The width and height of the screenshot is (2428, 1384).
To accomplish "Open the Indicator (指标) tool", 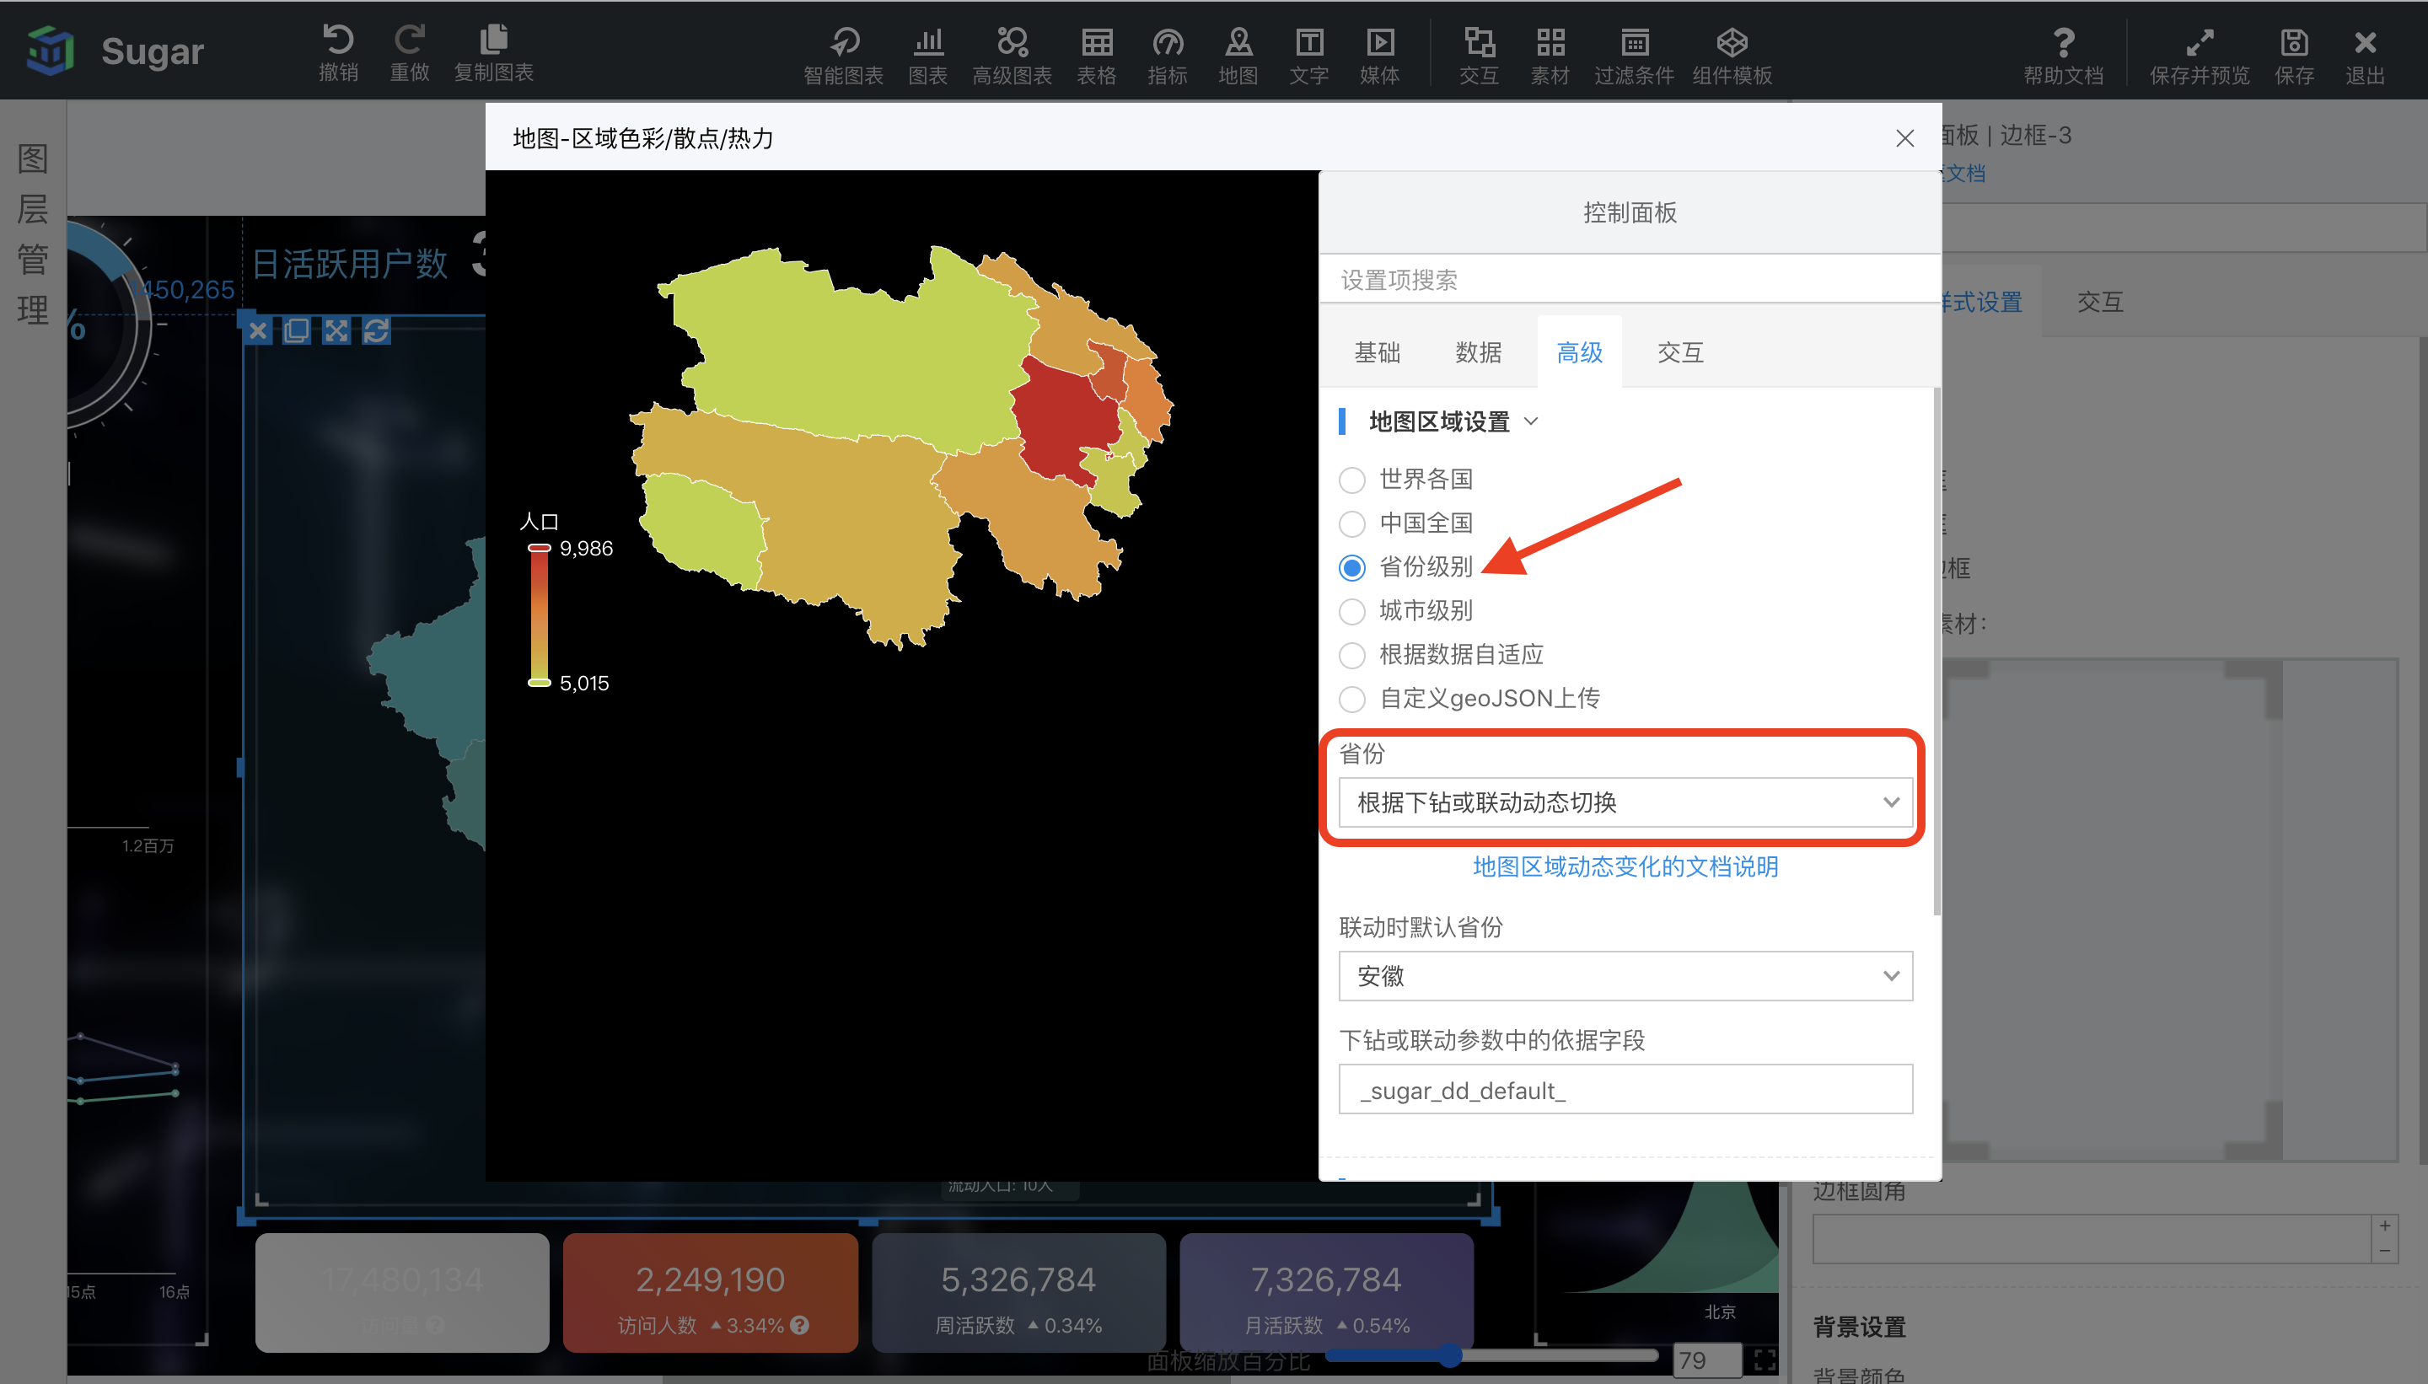I will 1168,55.
